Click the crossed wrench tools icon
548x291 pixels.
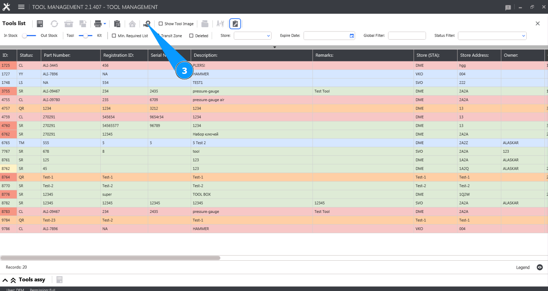pos(220,24)
